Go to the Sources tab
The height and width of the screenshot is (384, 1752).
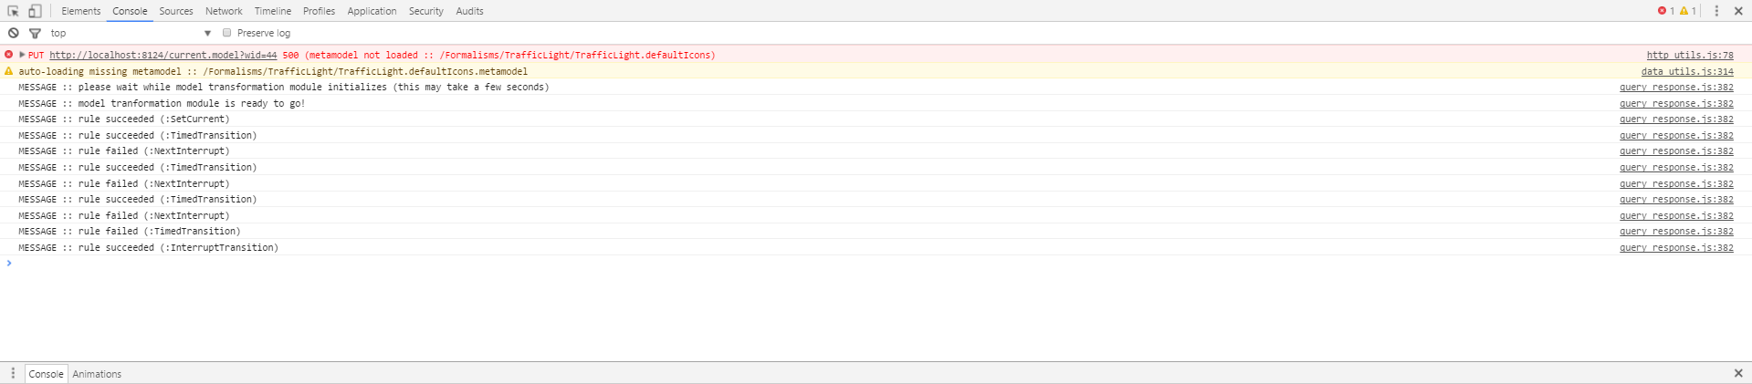[176, 11]
